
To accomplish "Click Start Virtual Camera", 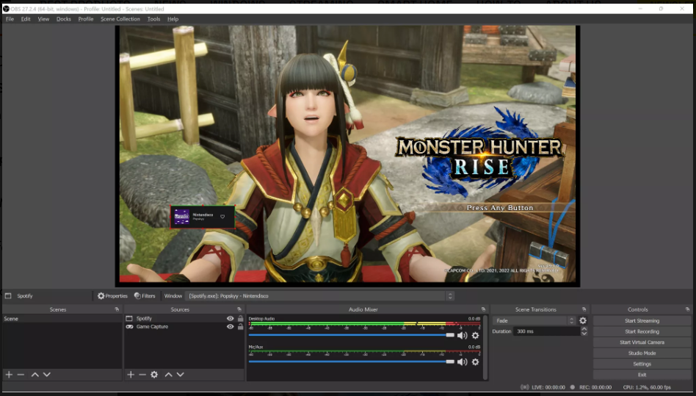I will (642, 342).
